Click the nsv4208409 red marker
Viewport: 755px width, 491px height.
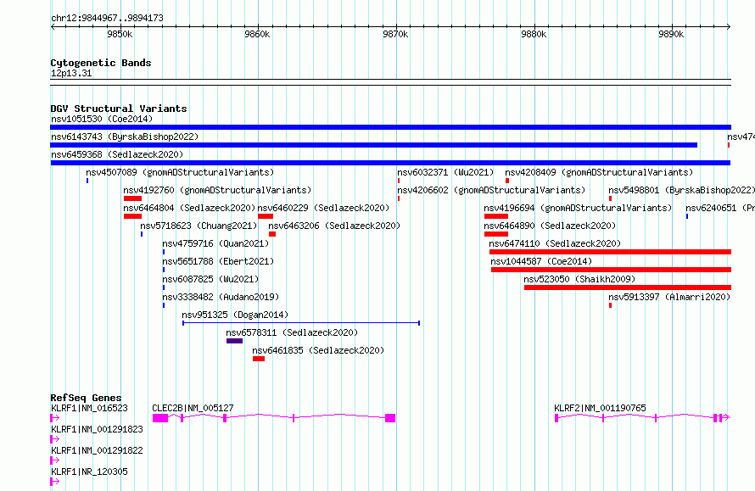(507, 181)
